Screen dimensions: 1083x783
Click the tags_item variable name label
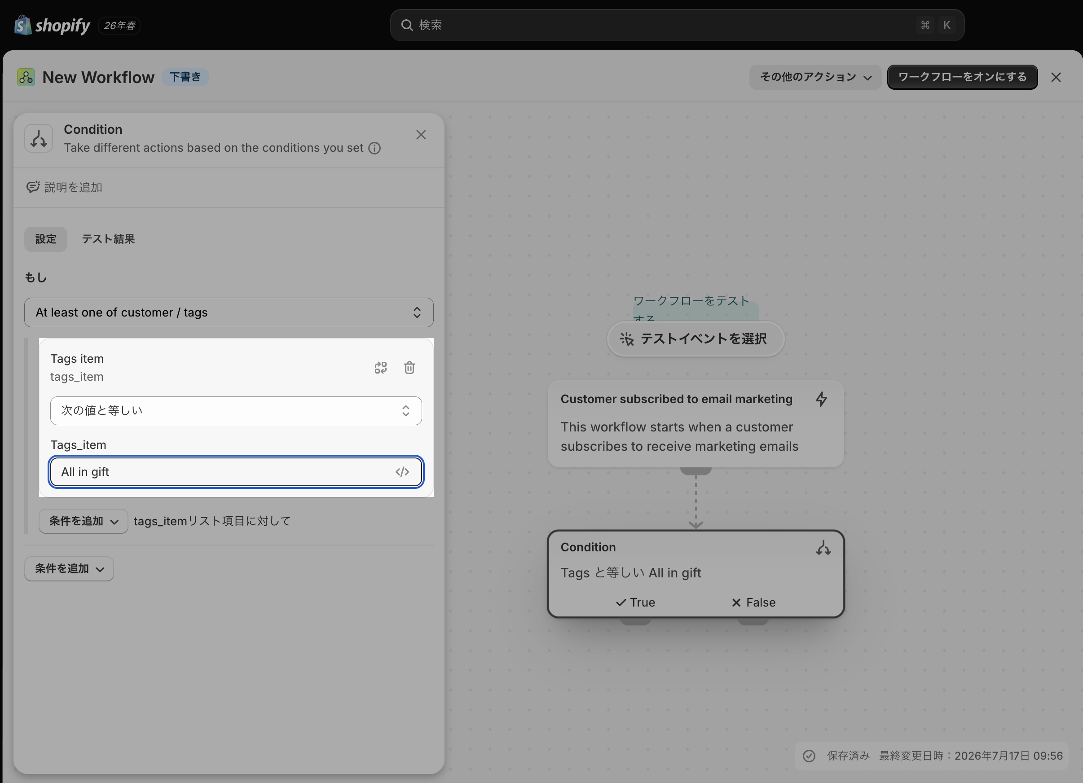(x=77, y=377)
